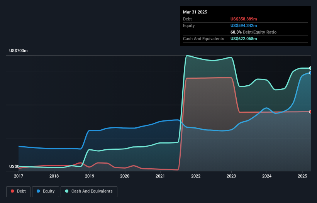Select the teal Cash endpoint marker

point(310,68)
